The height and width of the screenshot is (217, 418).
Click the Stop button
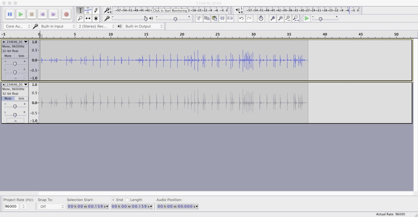point(32,14)
